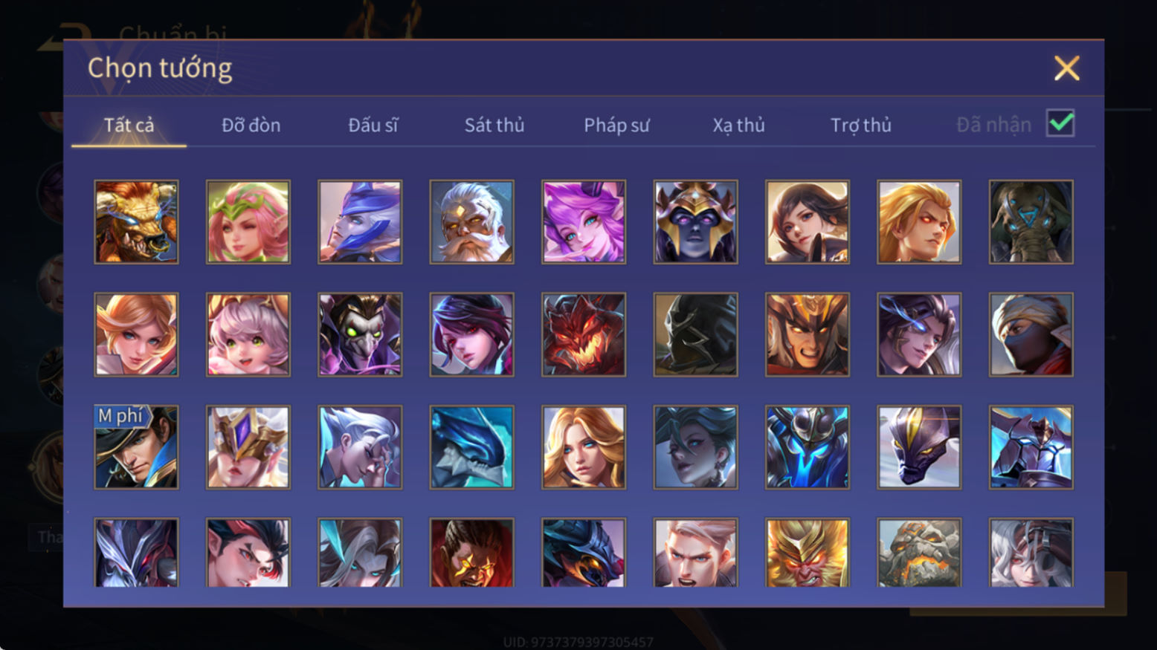
Task: Show the Pháp sư tab
Action: (616, 125)
